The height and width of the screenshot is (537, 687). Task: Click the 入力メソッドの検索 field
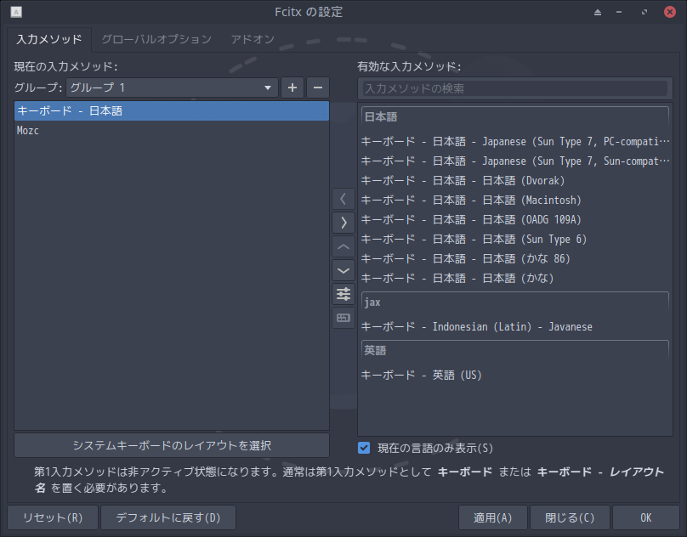click(515, 88)
